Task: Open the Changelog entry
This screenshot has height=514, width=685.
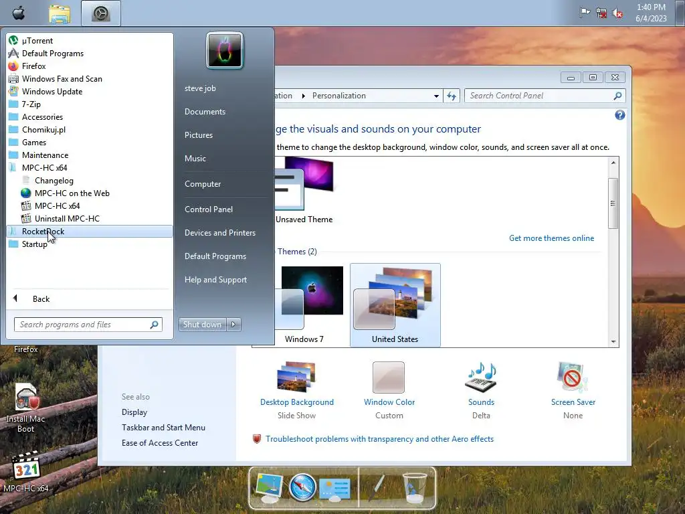Action: (90, 181)
